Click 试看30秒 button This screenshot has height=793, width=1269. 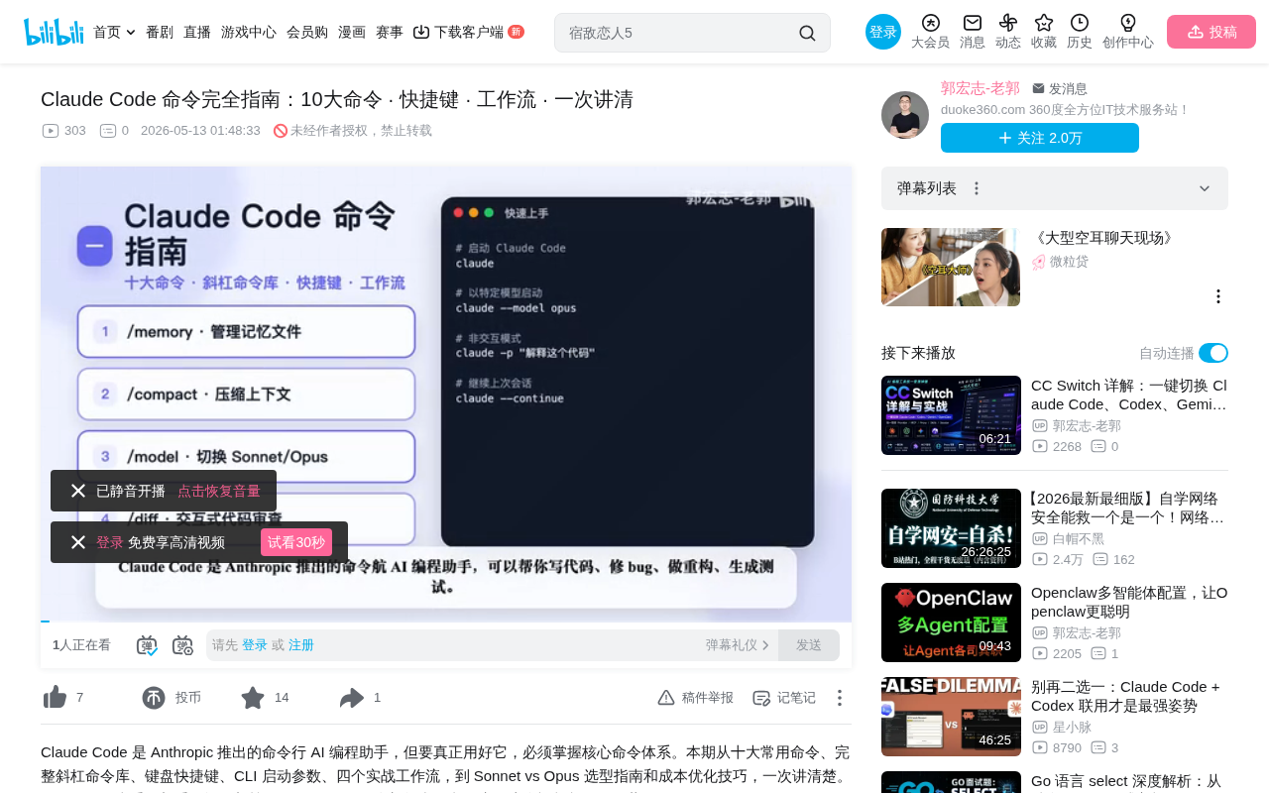click(x=296, y=542)
